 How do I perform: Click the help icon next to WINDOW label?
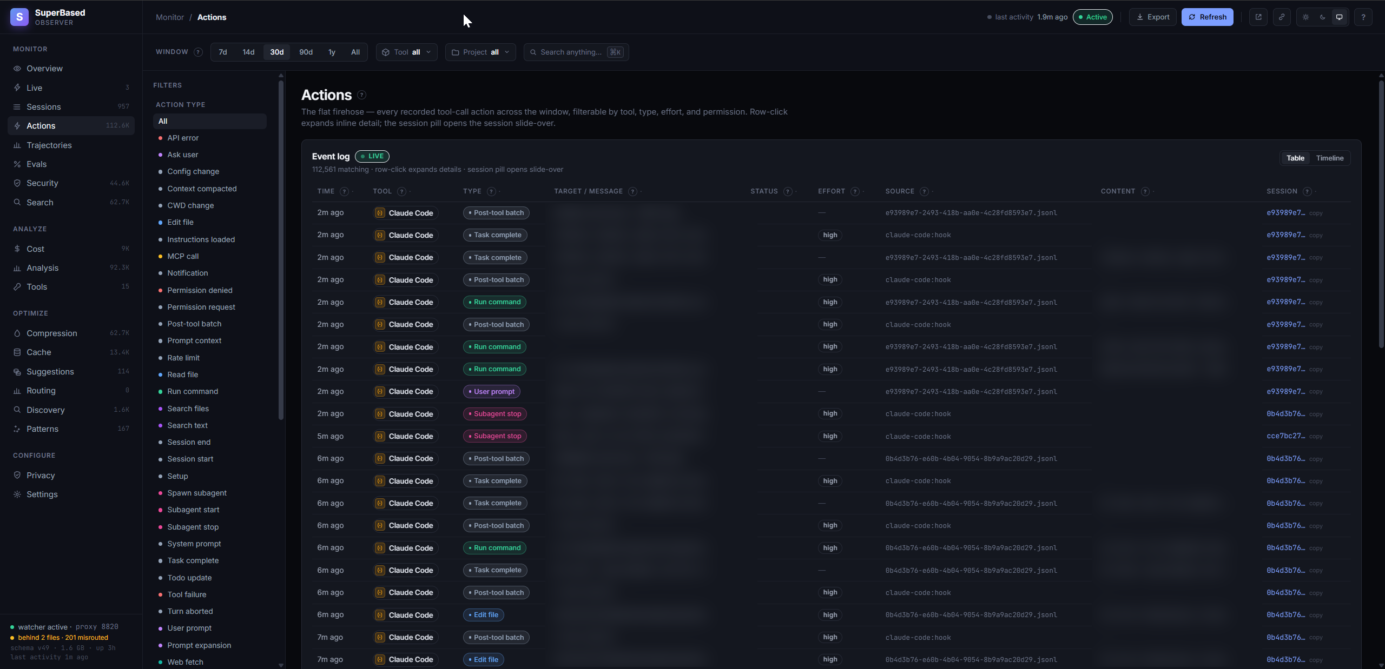click(198, 52)
